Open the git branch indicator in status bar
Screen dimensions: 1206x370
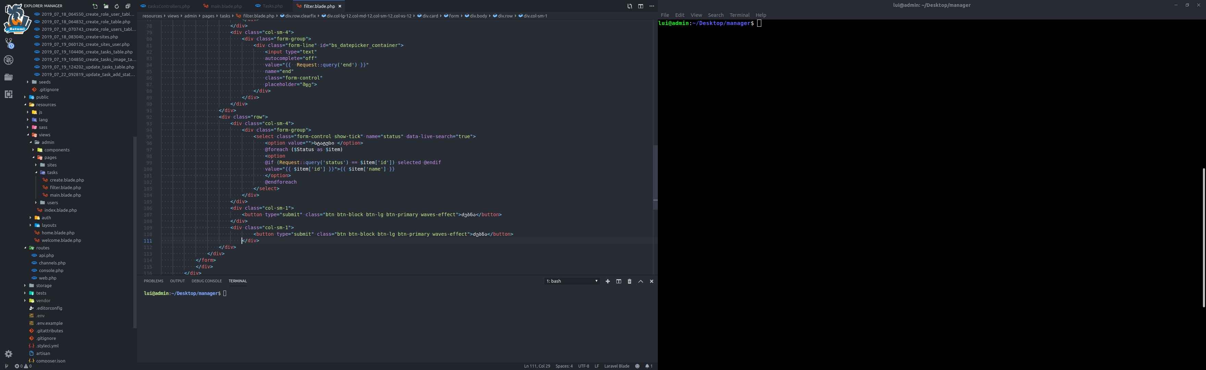click(6, 366)
